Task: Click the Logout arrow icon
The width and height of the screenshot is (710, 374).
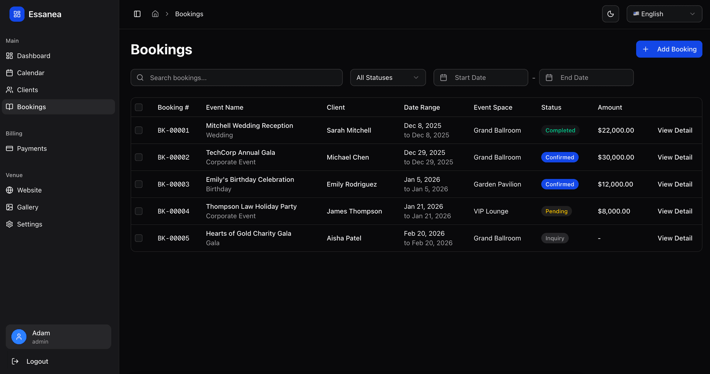Action: 15,361
